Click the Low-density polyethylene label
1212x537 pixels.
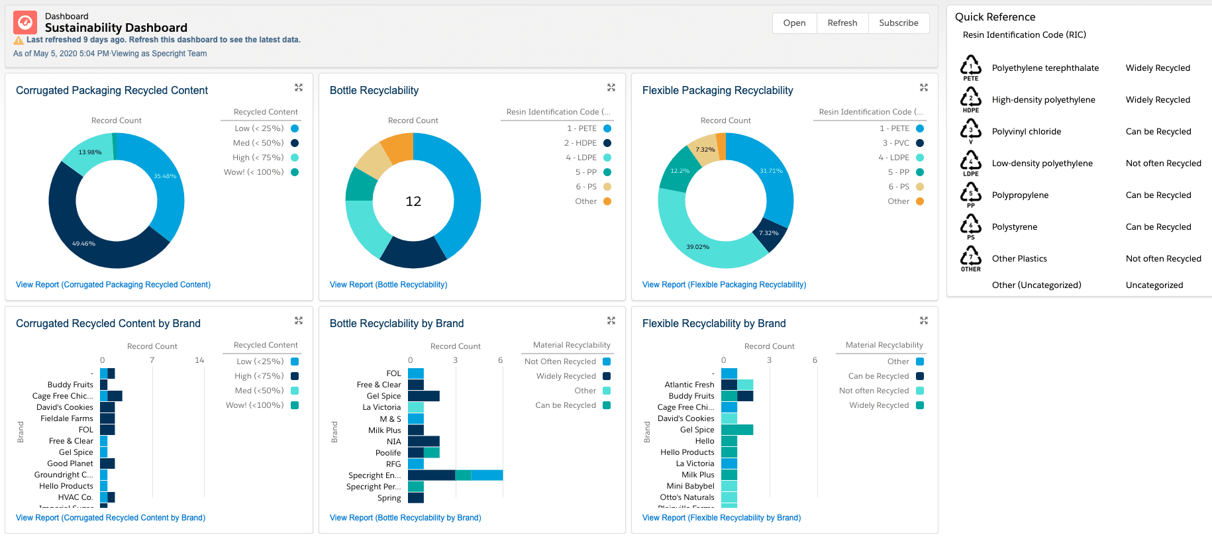pyautogui.click(x=1042, y=163)
